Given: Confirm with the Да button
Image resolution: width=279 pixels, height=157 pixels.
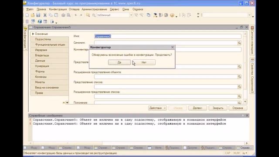Looking at the screenshot, I should [119, 62].
